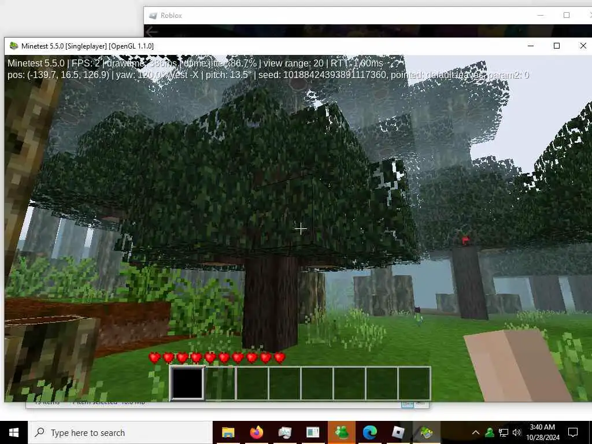Select the fourth hotbar slot in Minetest
The height and width of the screenshot is (444, 592).
[x=284, y=383]
